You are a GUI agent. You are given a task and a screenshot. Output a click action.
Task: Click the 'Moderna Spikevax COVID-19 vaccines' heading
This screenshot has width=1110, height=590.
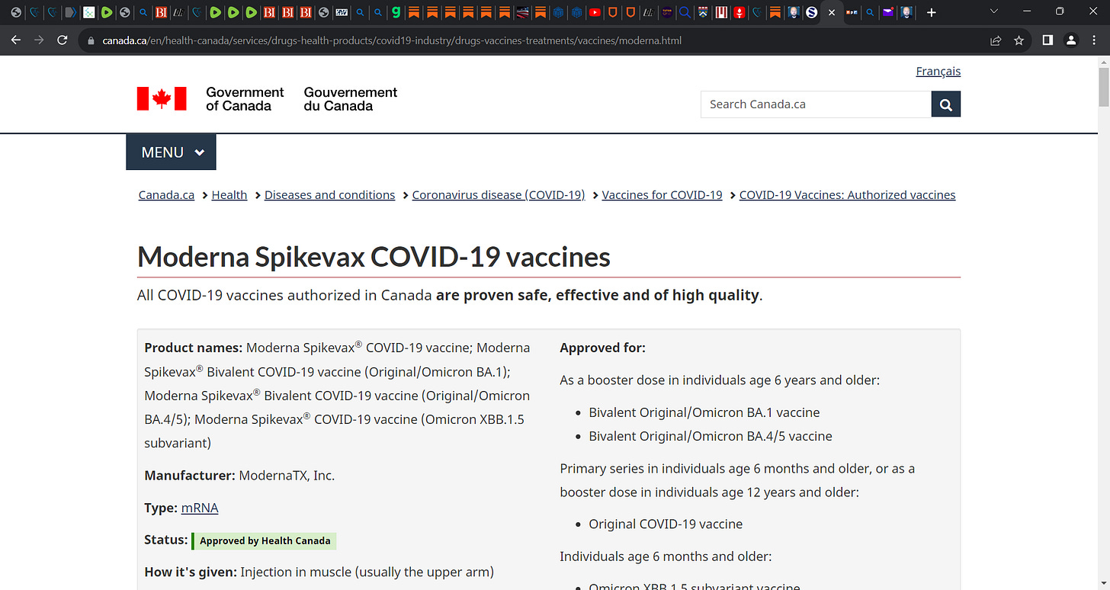(x=374, y=257)
